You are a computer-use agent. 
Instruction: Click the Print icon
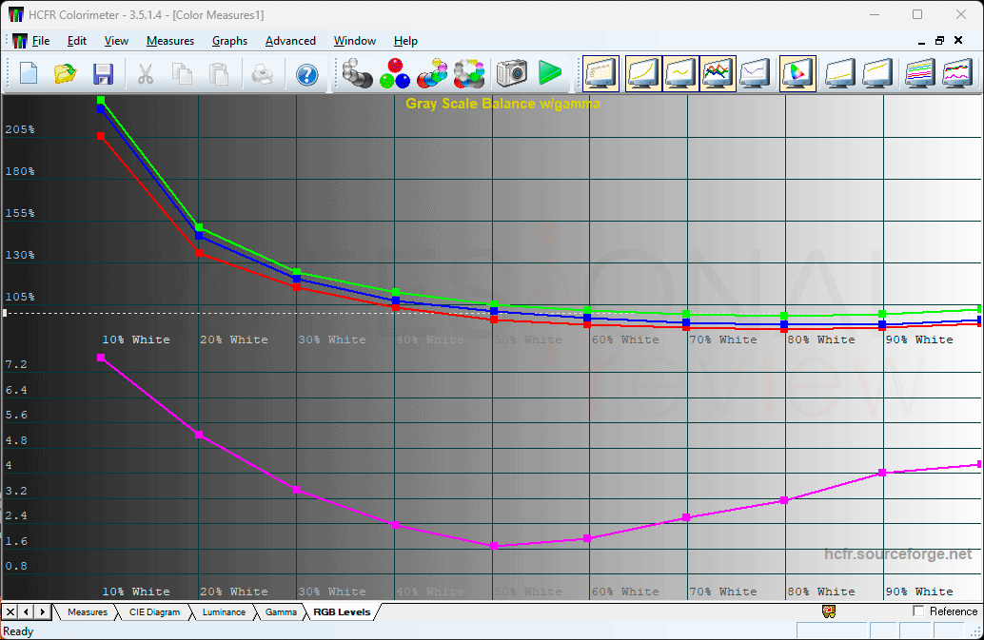[263, 74]
